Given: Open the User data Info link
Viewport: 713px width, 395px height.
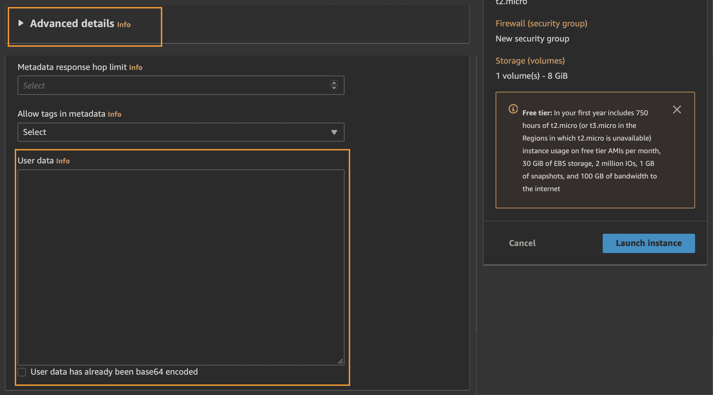Looking at the screenshot, I should (x=63, y=161).
